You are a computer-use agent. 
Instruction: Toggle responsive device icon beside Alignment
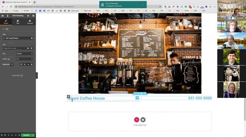point(12,64)
